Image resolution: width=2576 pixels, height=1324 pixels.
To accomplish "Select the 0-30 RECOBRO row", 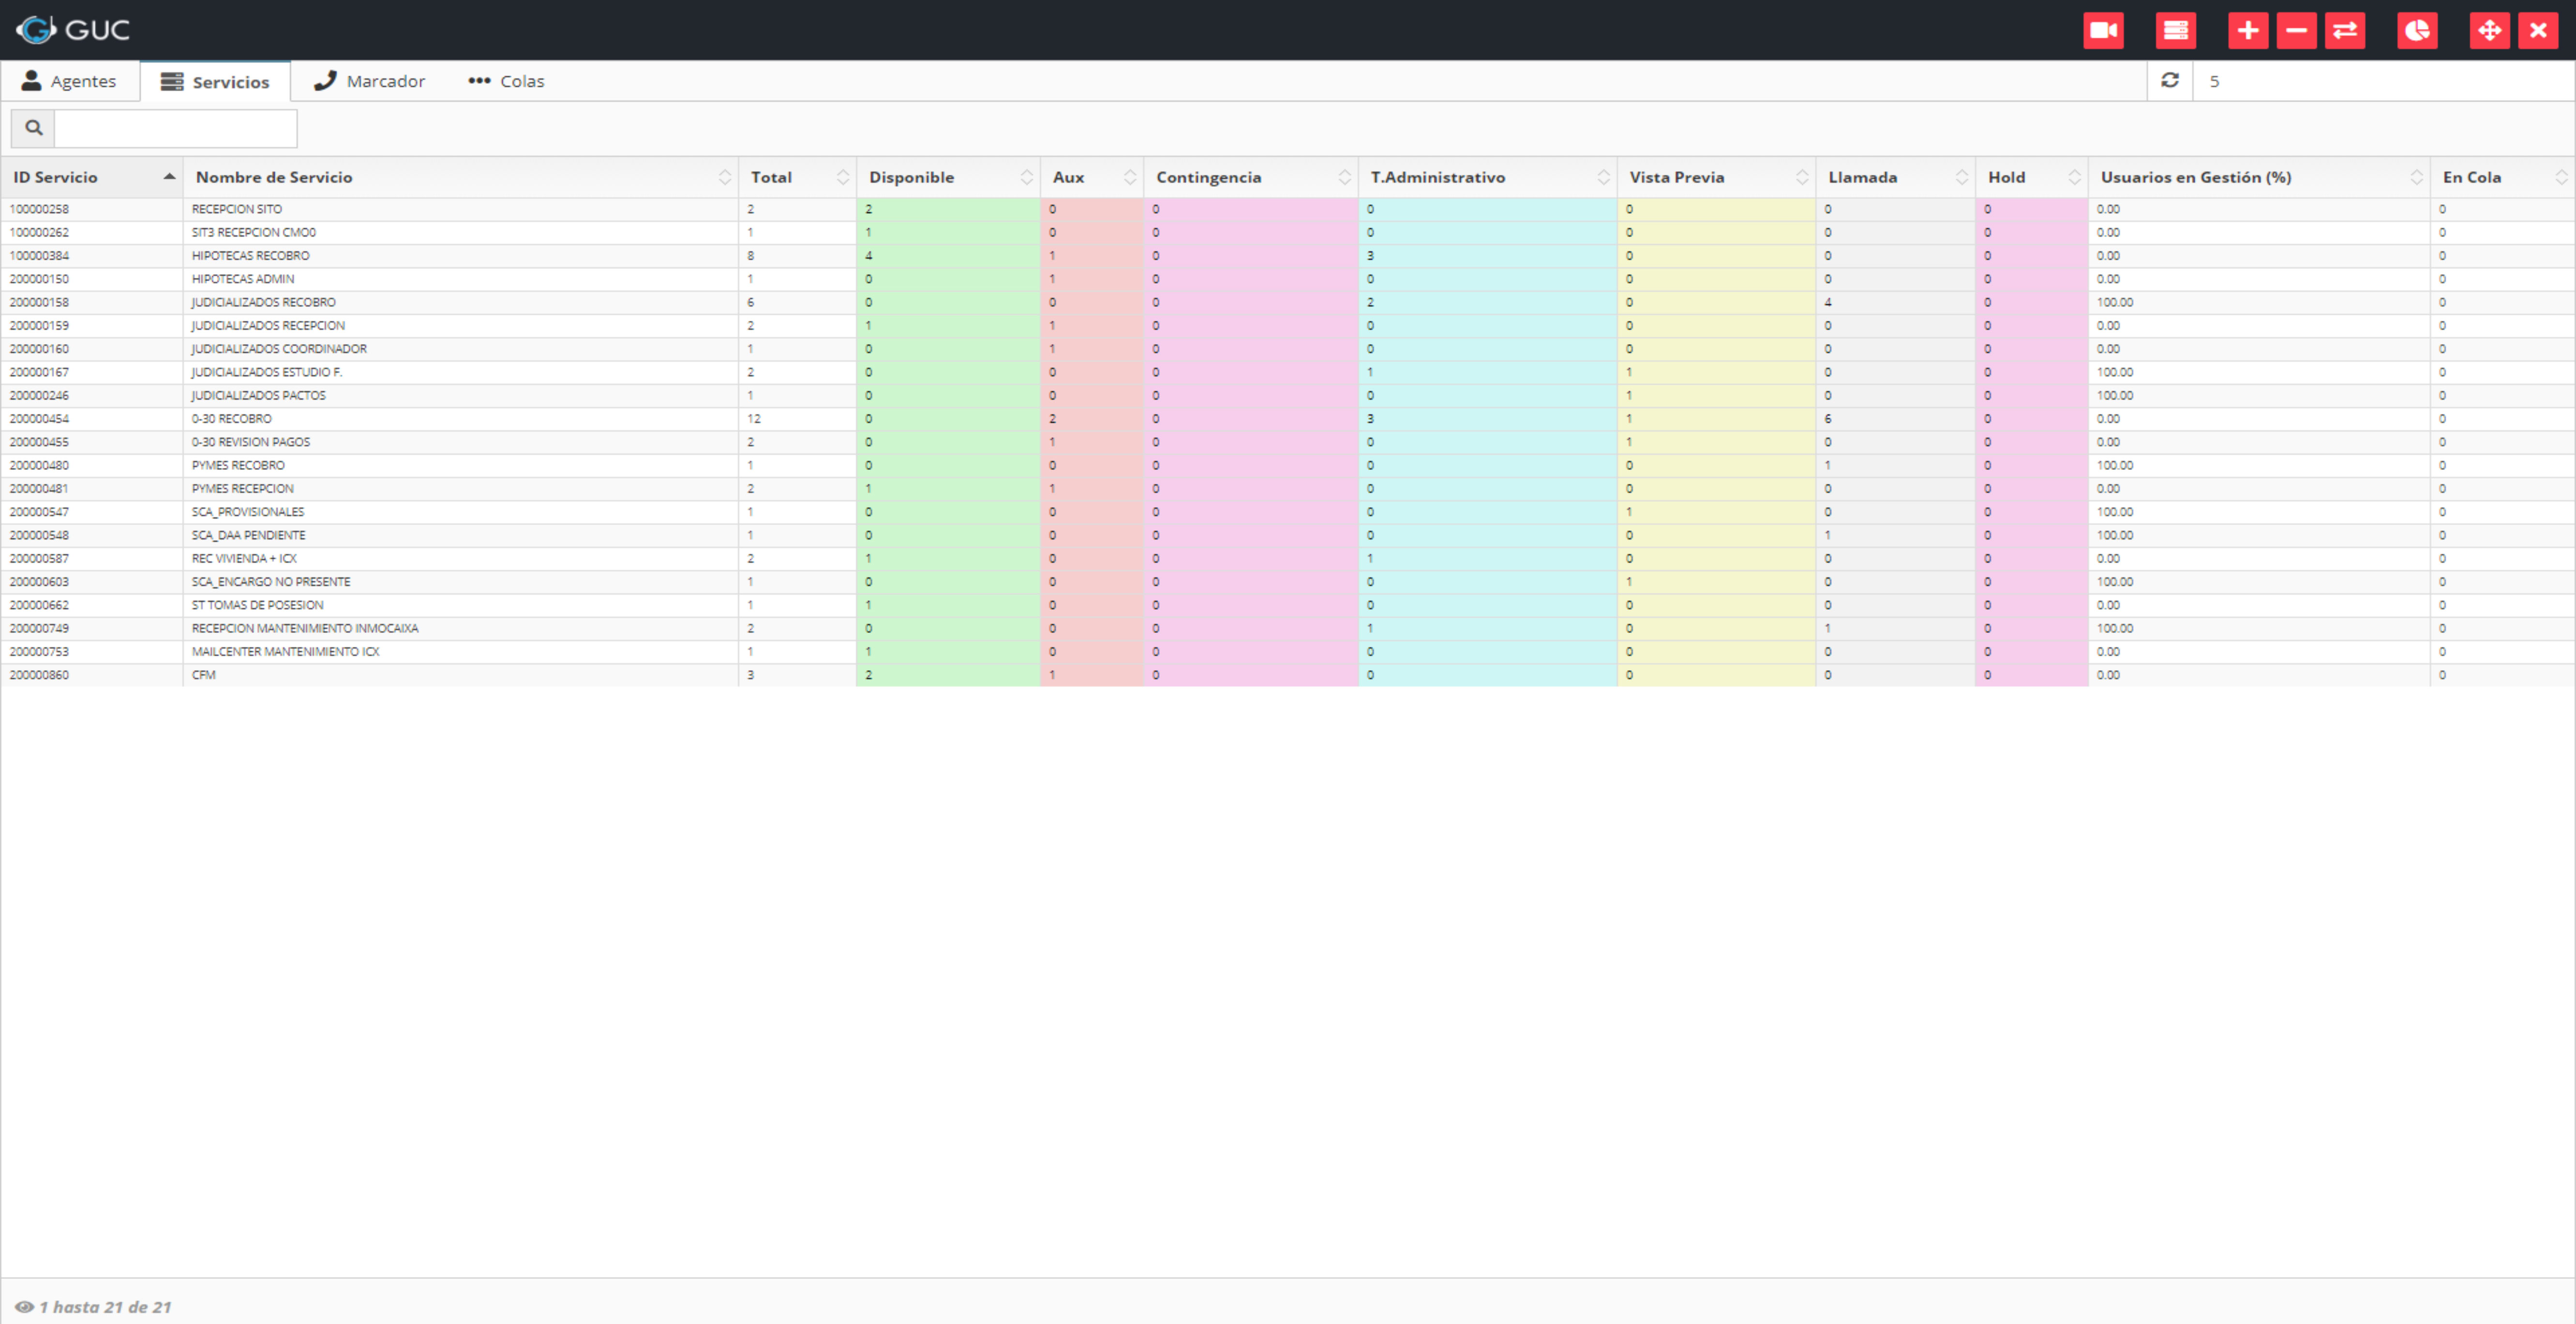I will (1288, 418).
